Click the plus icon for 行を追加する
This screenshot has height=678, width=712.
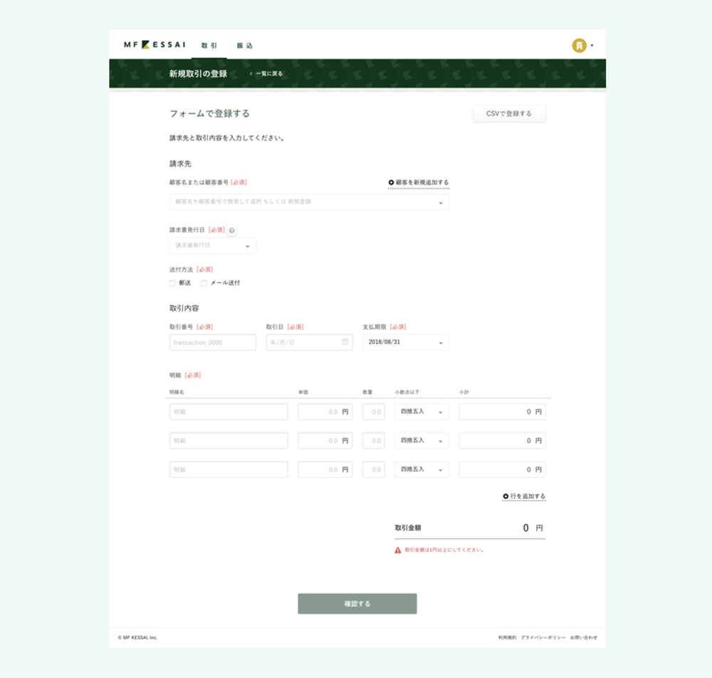pos(506,496)
